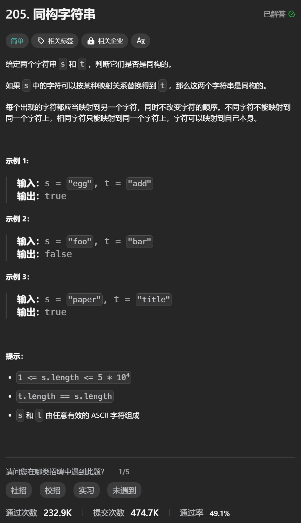
Task: Select the 校招 survey option
Action: (52, 490)
